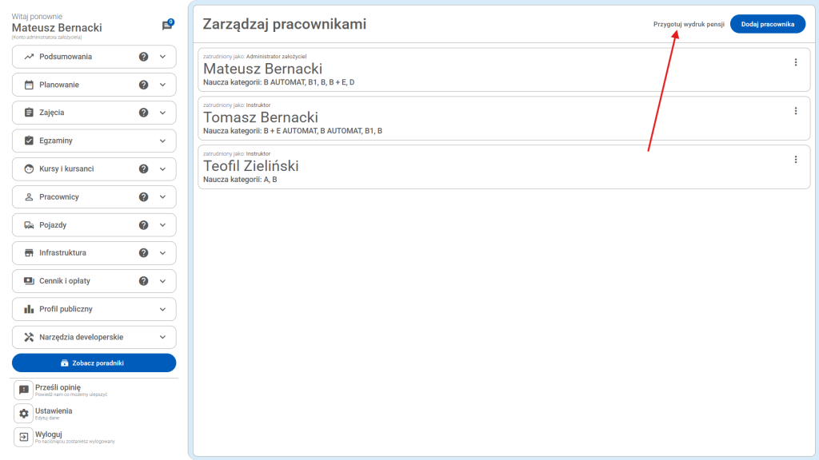Click the help icon next to Podsumowania
This screenshot has width=819, height=460.
coord(144,57)
